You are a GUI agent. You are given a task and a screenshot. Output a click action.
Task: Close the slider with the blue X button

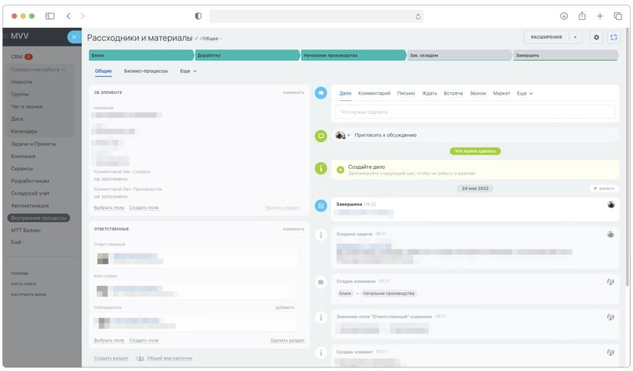(74, 37)
